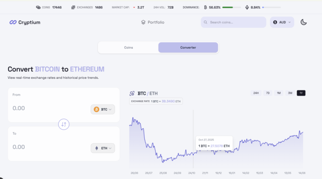The width and height of the screenshot is (322, 179).
Task: Click the Cryptium infinity logo icon
Action: [13, 22]
